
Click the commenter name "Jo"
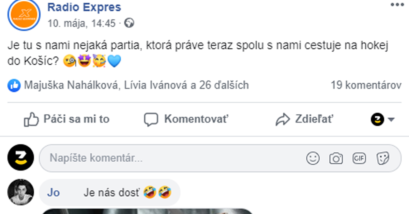pos(53,192)
